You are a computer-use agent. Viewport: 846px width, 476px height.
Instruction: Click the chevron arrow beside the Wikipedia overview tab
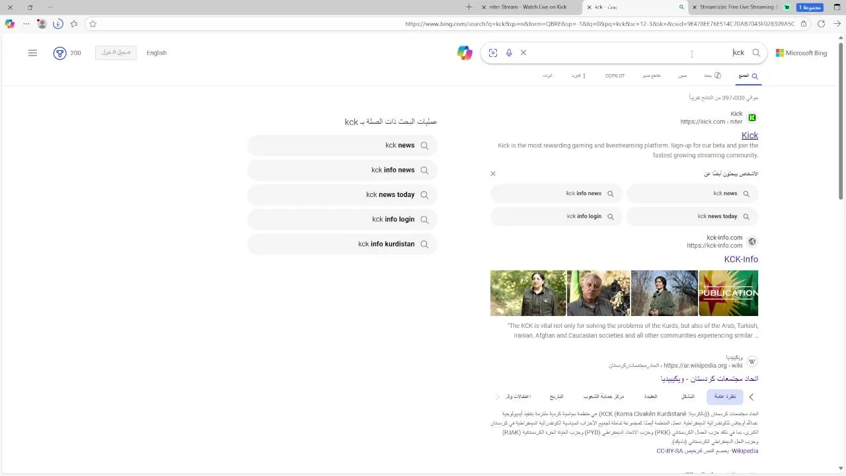coord(751,397)
